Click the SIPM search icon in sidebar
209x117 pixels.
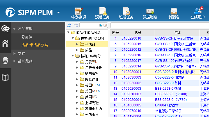(5, 28)
